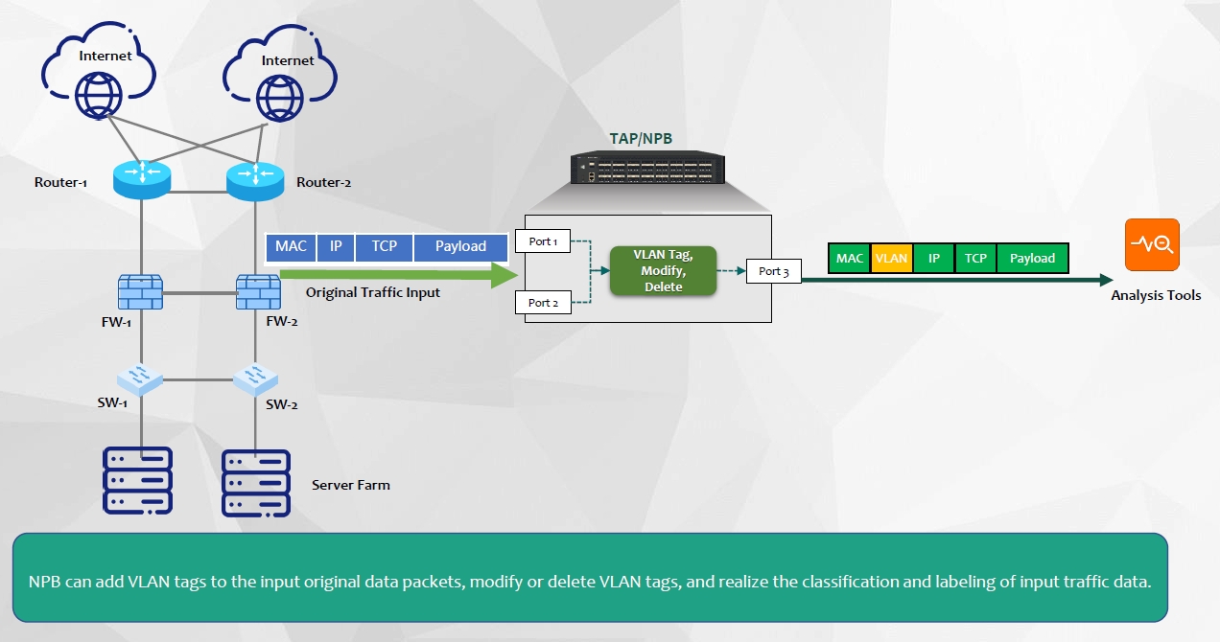Click the Router-1 icon
Screen dimensions: 1220x642
pos(141,179)
